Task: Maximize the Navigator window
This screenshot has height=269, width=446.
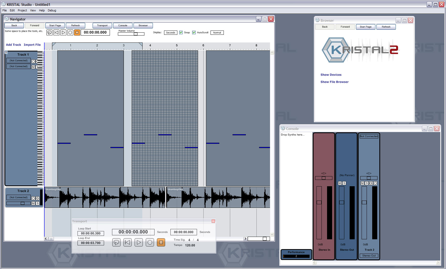Action: (x=265, y=19)
